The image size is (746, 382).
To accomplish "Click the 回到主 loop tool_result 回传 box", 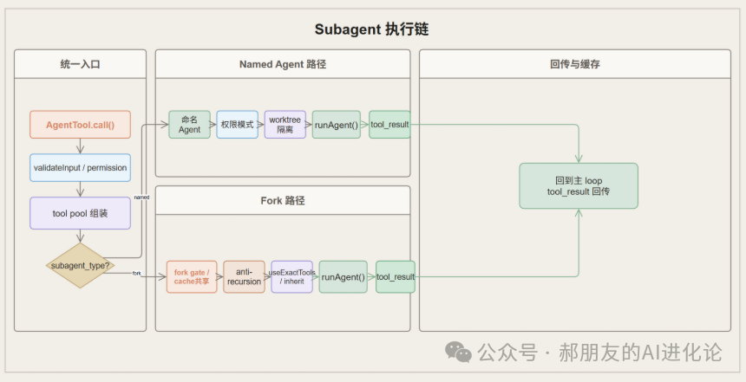I will click(579, 185).
